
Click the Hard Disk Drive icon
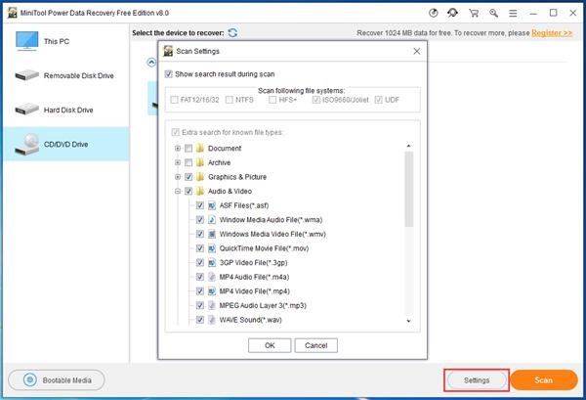[x=27, y=110]
